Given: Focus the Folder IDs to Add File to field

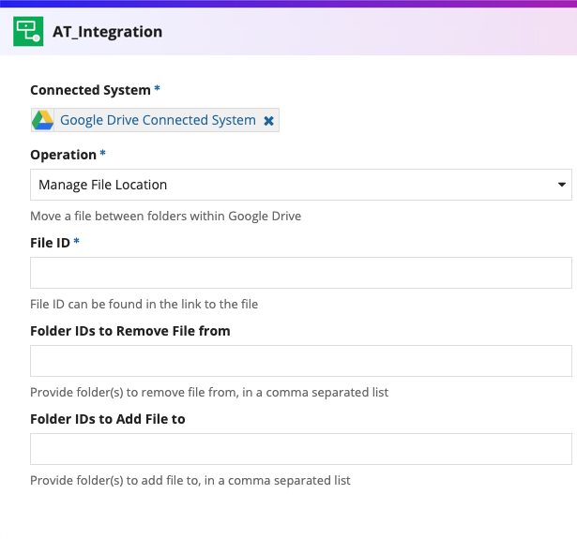Looking at the screenshot, I should coord(301,449).
